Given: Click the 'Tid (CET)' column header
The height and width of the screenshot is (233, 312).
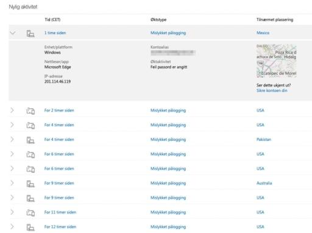Looking at the screenshot, I should click(52, 20).
